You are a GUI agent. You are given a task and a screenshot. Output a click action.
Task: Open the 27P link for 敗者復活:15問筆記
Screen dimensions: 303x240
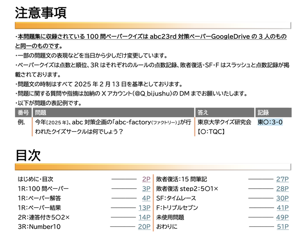[x=282, y=179]
